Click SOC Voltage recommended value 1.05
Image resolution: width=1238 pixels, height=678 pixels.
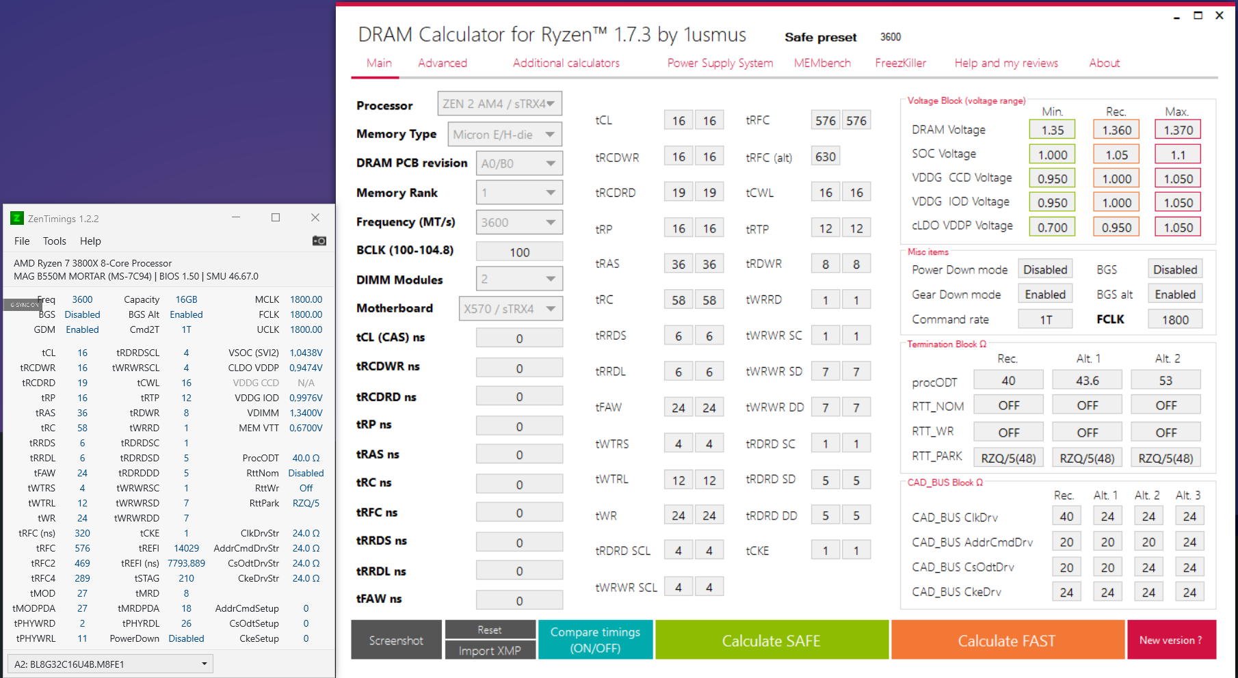click(x=1116, y=154)
